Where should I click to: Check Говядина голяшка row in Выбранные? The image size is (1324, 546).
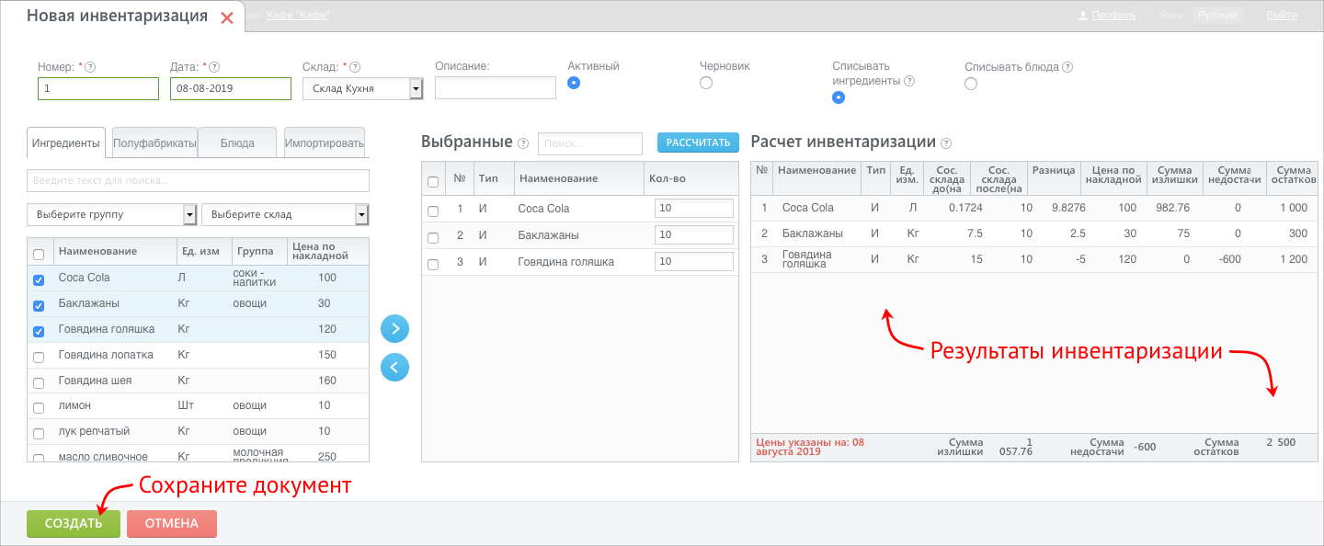(x=433, y=265)
